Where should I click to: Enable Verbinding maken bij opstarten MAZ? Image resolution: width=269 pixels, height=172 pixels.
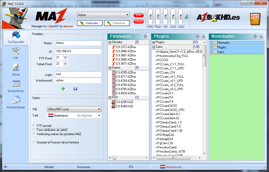(x=34, y=134)
